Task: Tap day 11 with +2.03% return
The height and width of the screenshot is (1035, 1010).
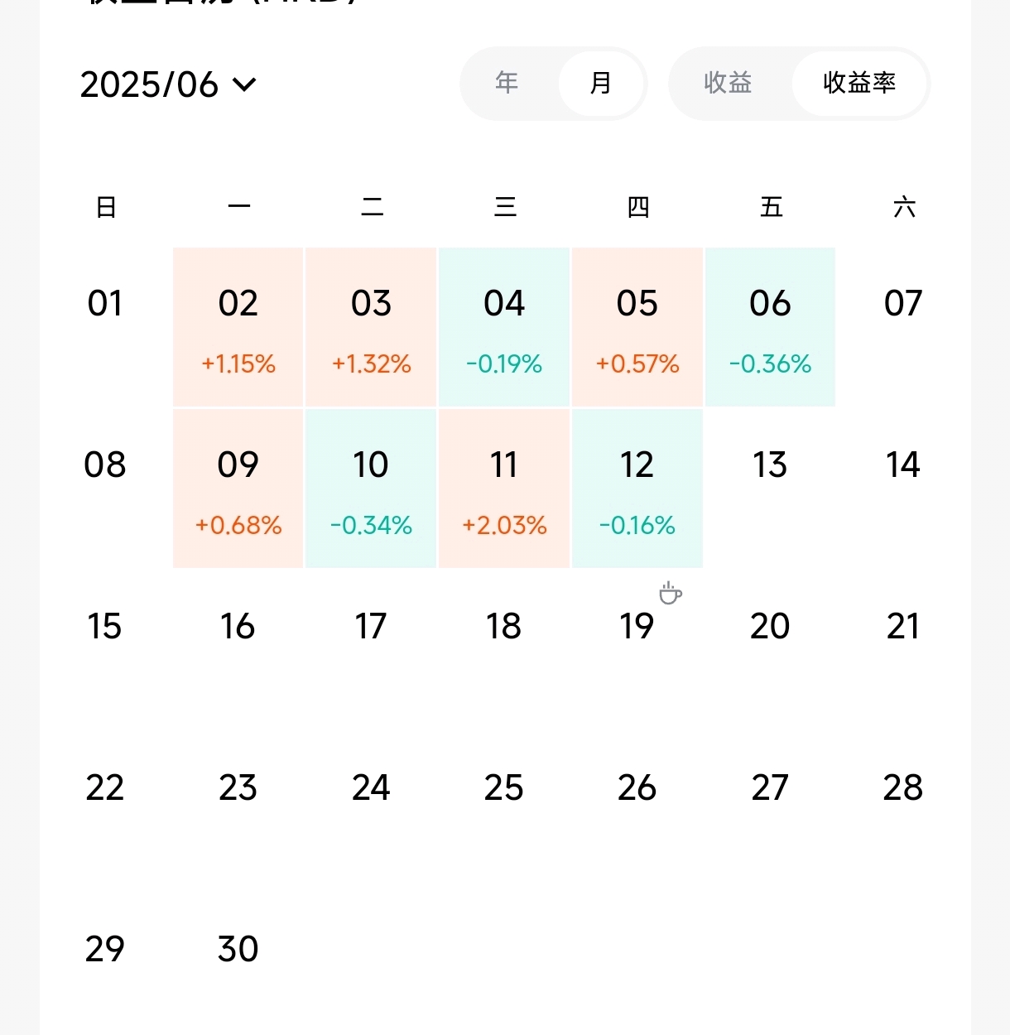Action: coord(504,489)
